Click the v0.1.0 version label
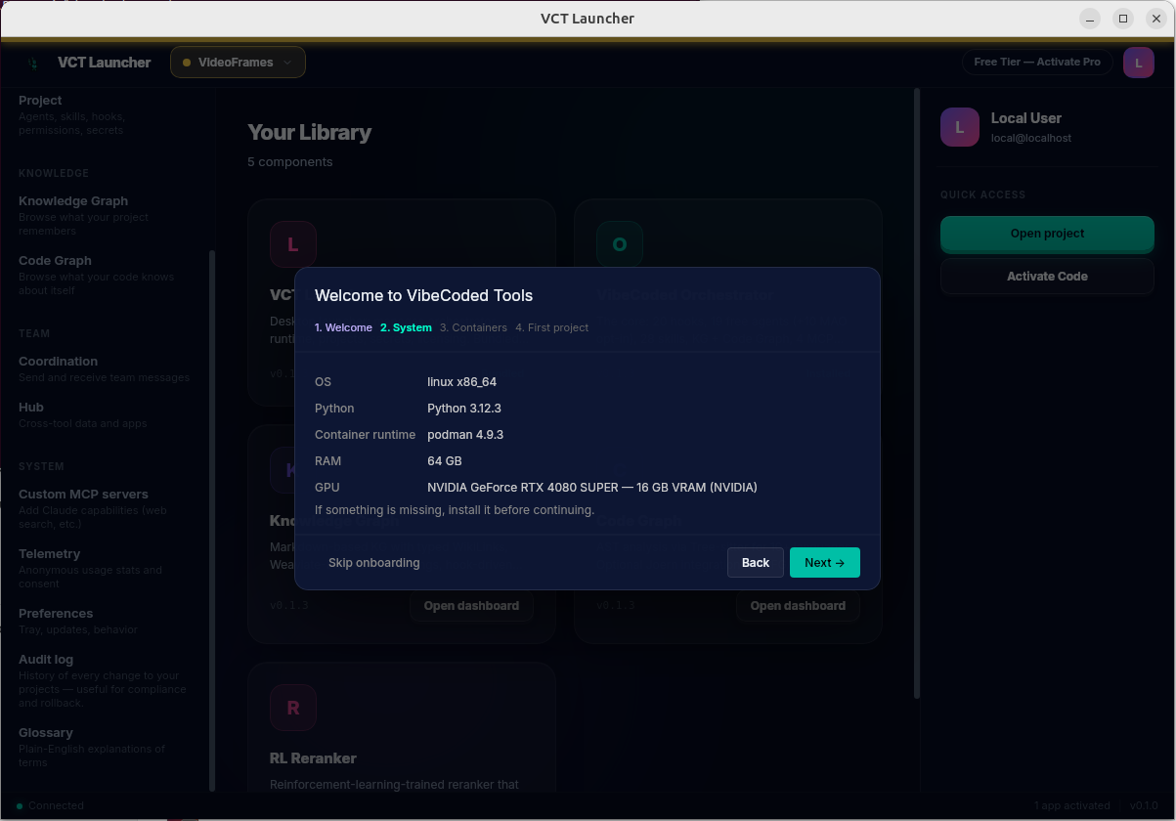The height and width of the screenshot is (821, 1176). click(1144, 806)
